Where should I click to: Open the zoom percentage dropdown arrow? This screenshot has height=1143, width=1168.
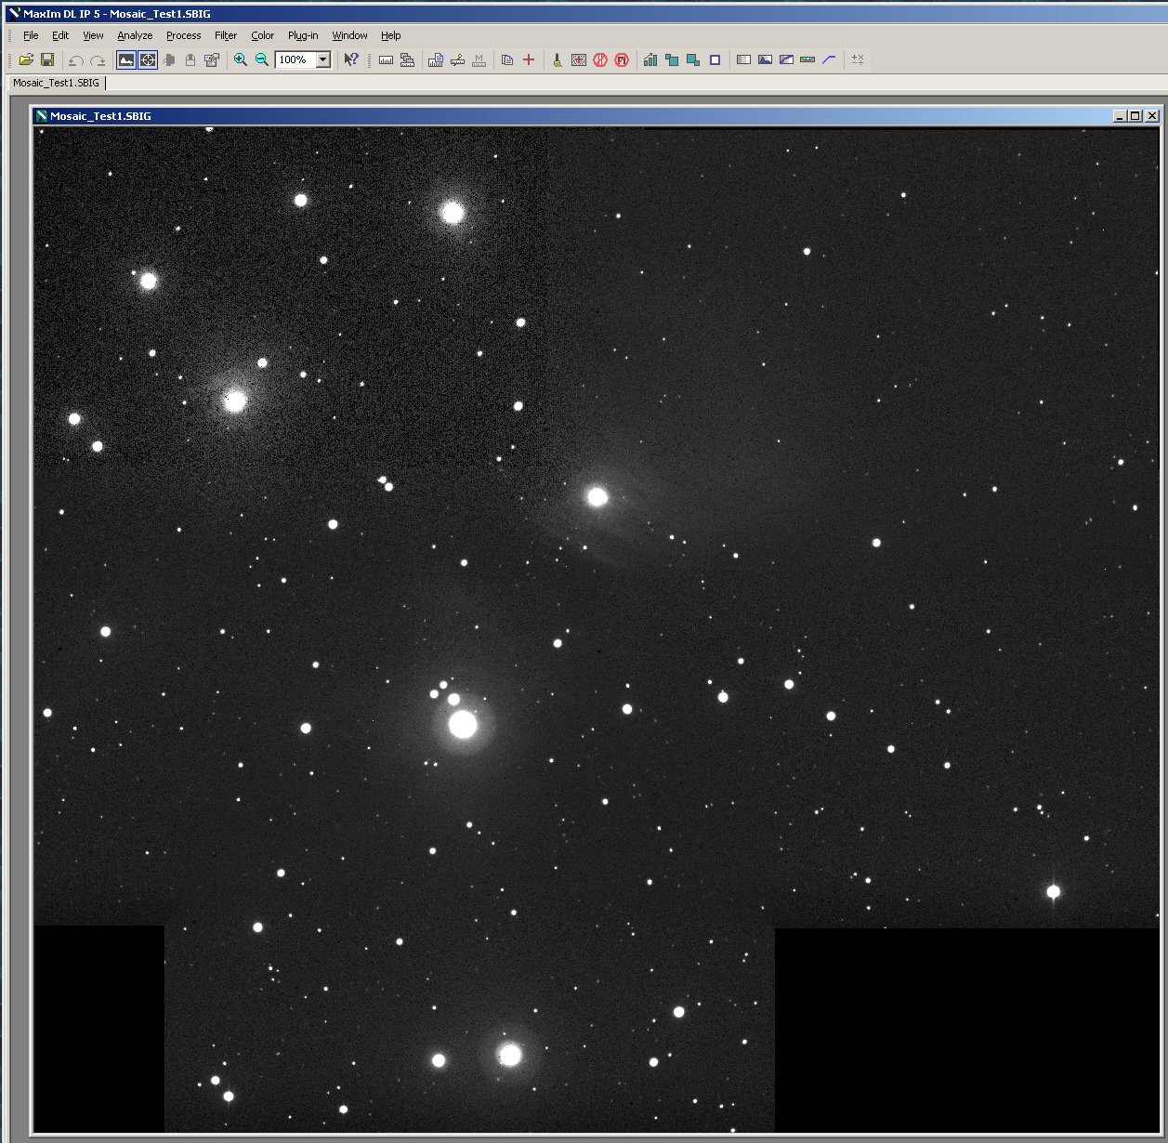tap(323, 59)
